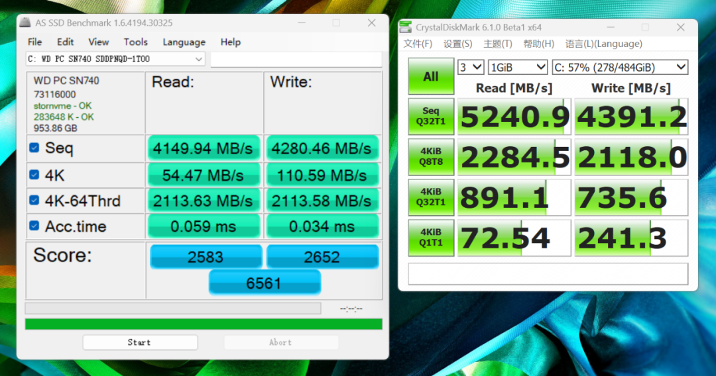
Task: Uncheck the Seq test checkbox in AS SSD
Action: 34,148
